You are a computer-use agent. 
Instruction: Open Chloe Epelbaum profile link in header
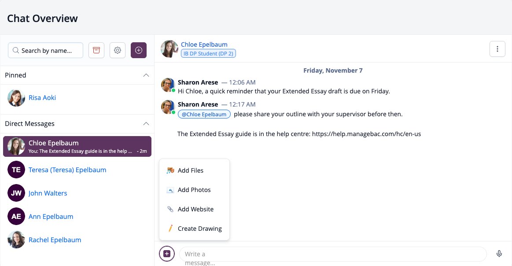coord(204,44)
